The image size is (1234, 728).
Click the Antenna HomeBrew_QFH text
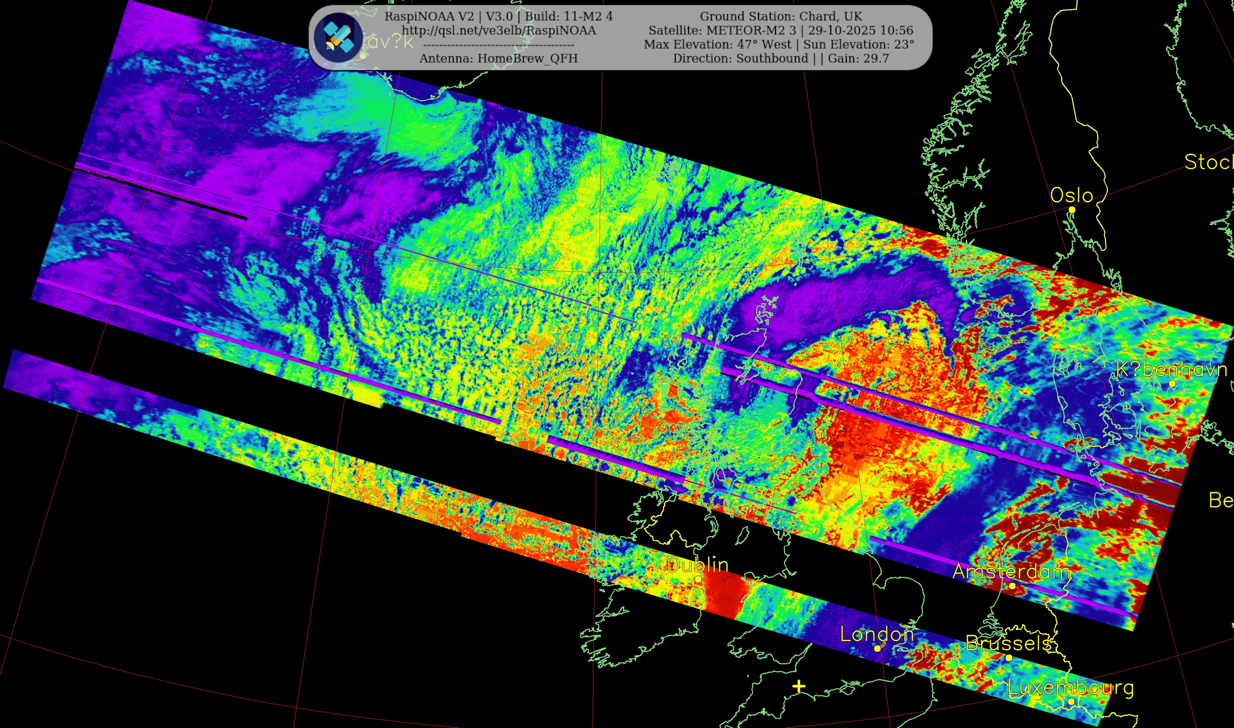[499, 58]
